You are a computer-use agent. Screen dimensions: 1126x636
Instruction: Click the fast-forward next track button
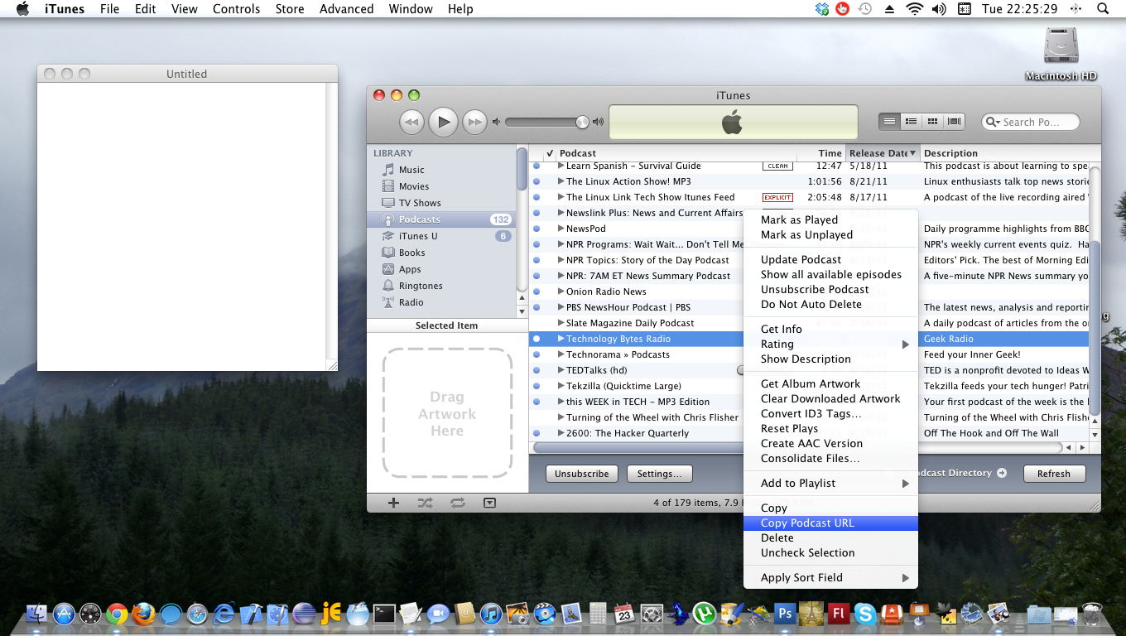tap(474, 123)
